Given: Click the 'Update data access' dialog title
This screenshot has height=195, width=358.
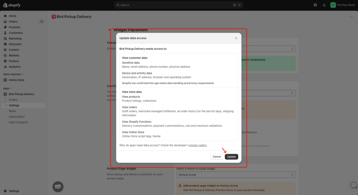Looking at the screenshot, I should pos(133,38).
